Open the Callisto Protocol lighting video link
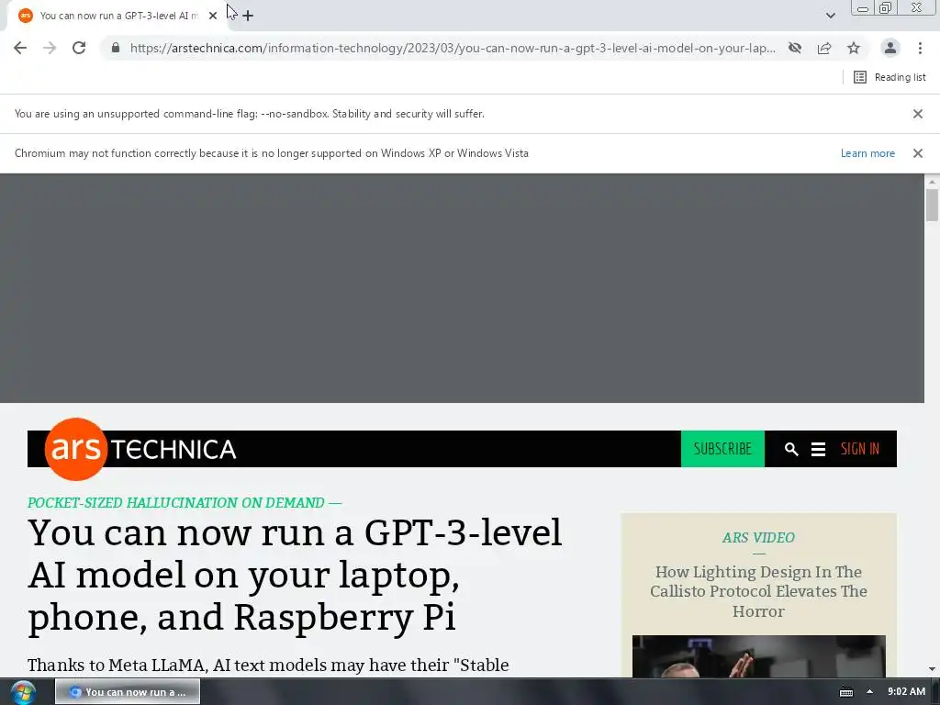This screenshot has width=940, height=705. [758, 591]
